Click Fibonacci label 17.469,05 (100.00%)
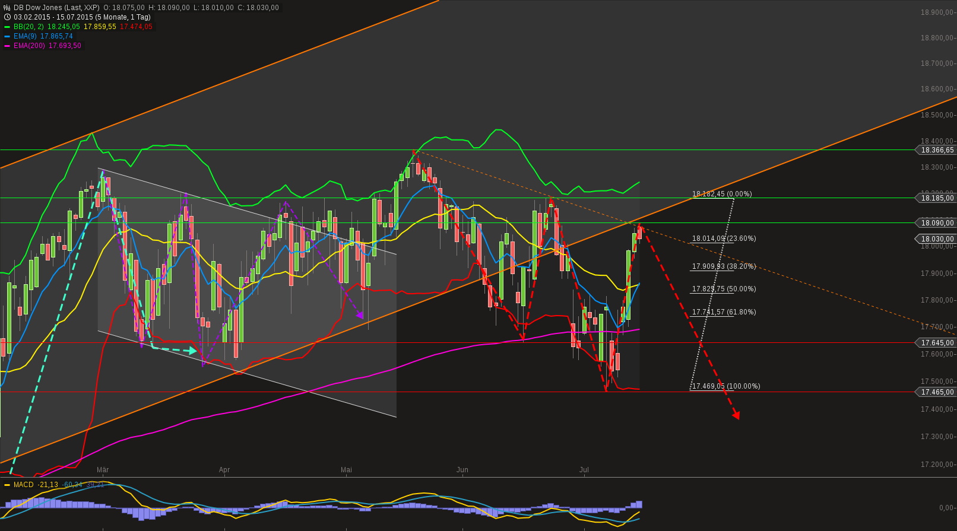The height and width of the screenshot is (531, 957). 726,386
